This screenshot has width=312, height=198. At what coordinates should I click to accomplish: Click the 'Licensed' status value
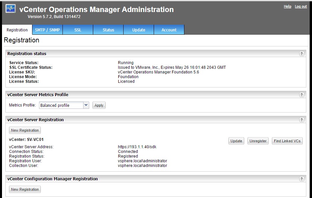126,81
